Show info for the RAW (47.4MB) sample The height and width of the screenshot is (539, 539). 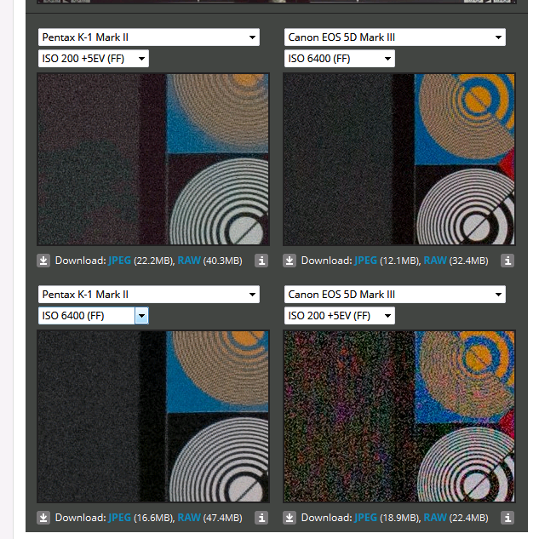(x=261, y=518)
